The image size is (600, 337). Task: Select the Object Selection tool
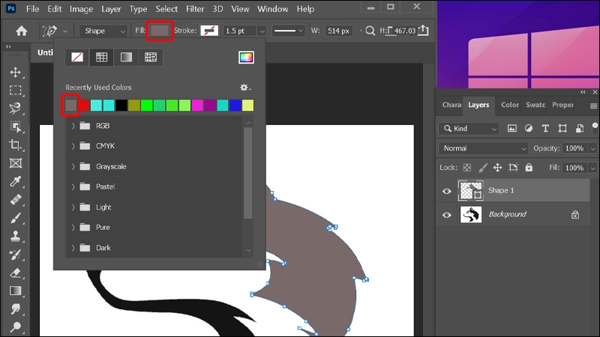(x=15, y=127)
